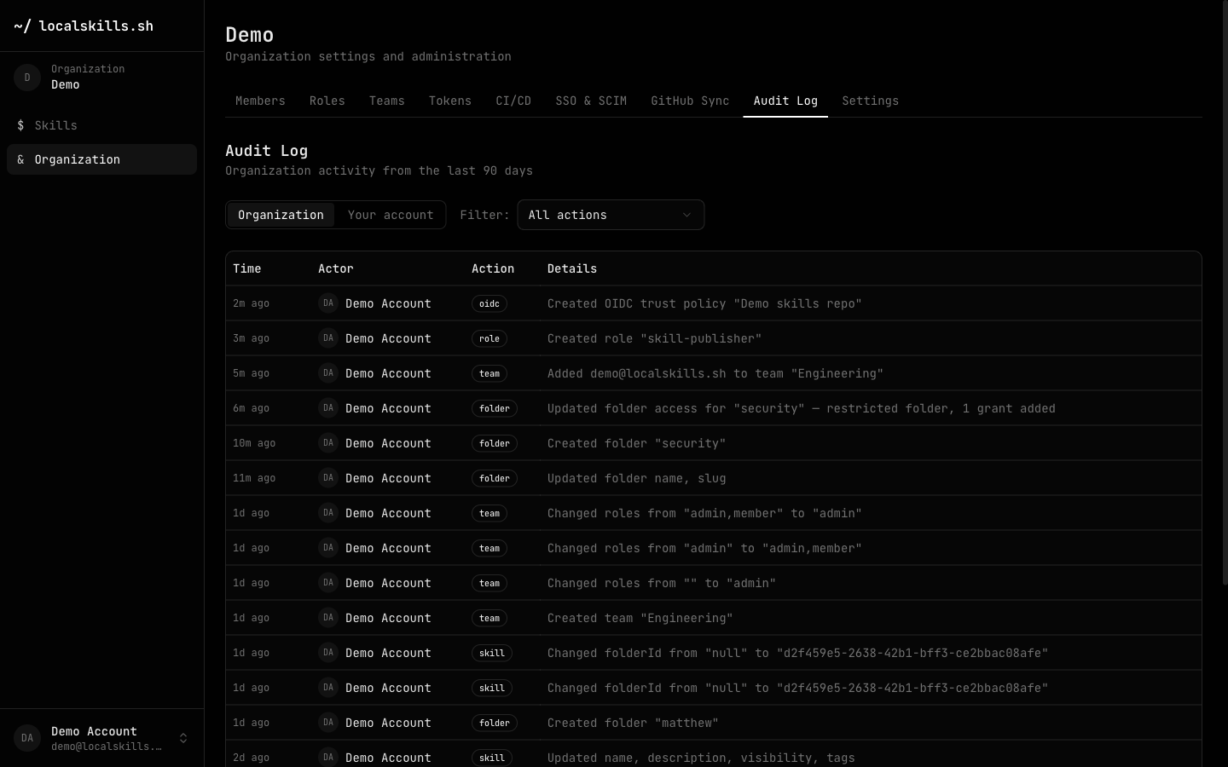
Task: Click the '10m ago' timestamp
Action: click(x=254, y=443)
